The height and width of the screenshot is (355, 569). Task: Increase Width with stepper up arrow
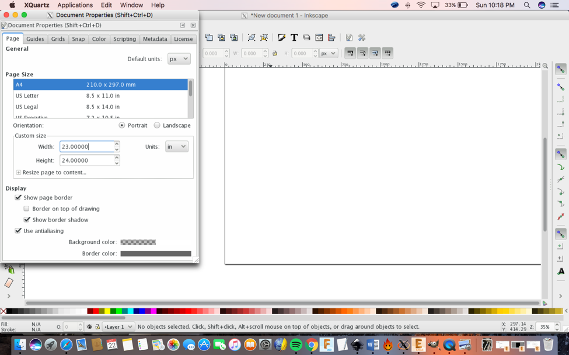click(x=117, y=143)
